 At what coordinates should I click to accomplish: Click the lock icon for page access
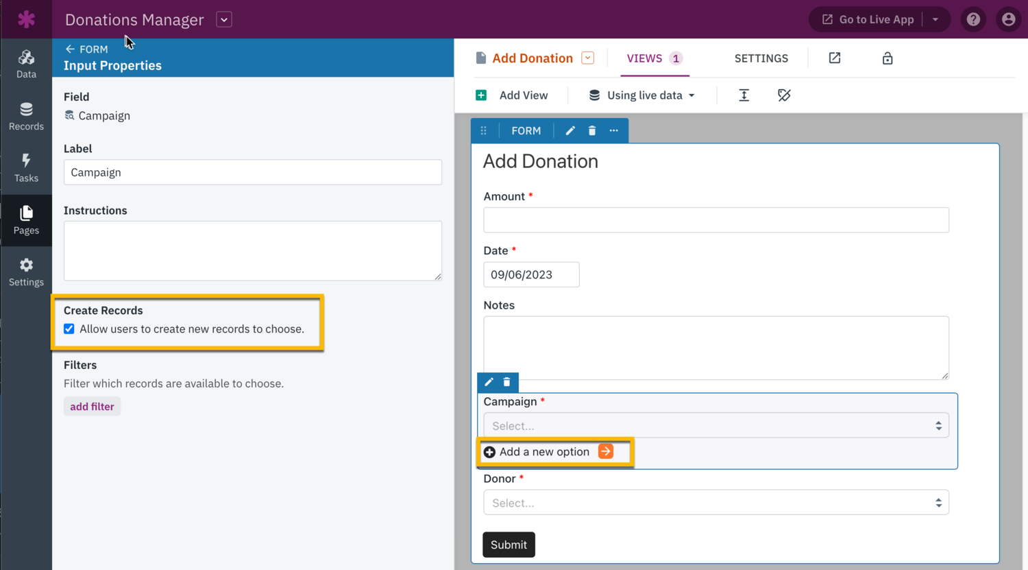point(888,58)
